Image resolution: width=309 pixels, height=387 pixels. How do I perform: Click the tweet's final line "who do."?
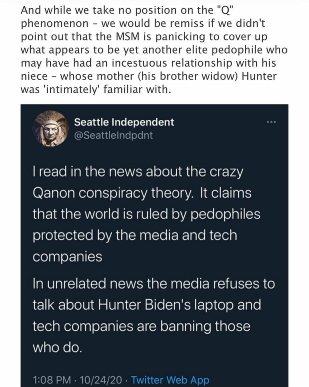(57, 347)
